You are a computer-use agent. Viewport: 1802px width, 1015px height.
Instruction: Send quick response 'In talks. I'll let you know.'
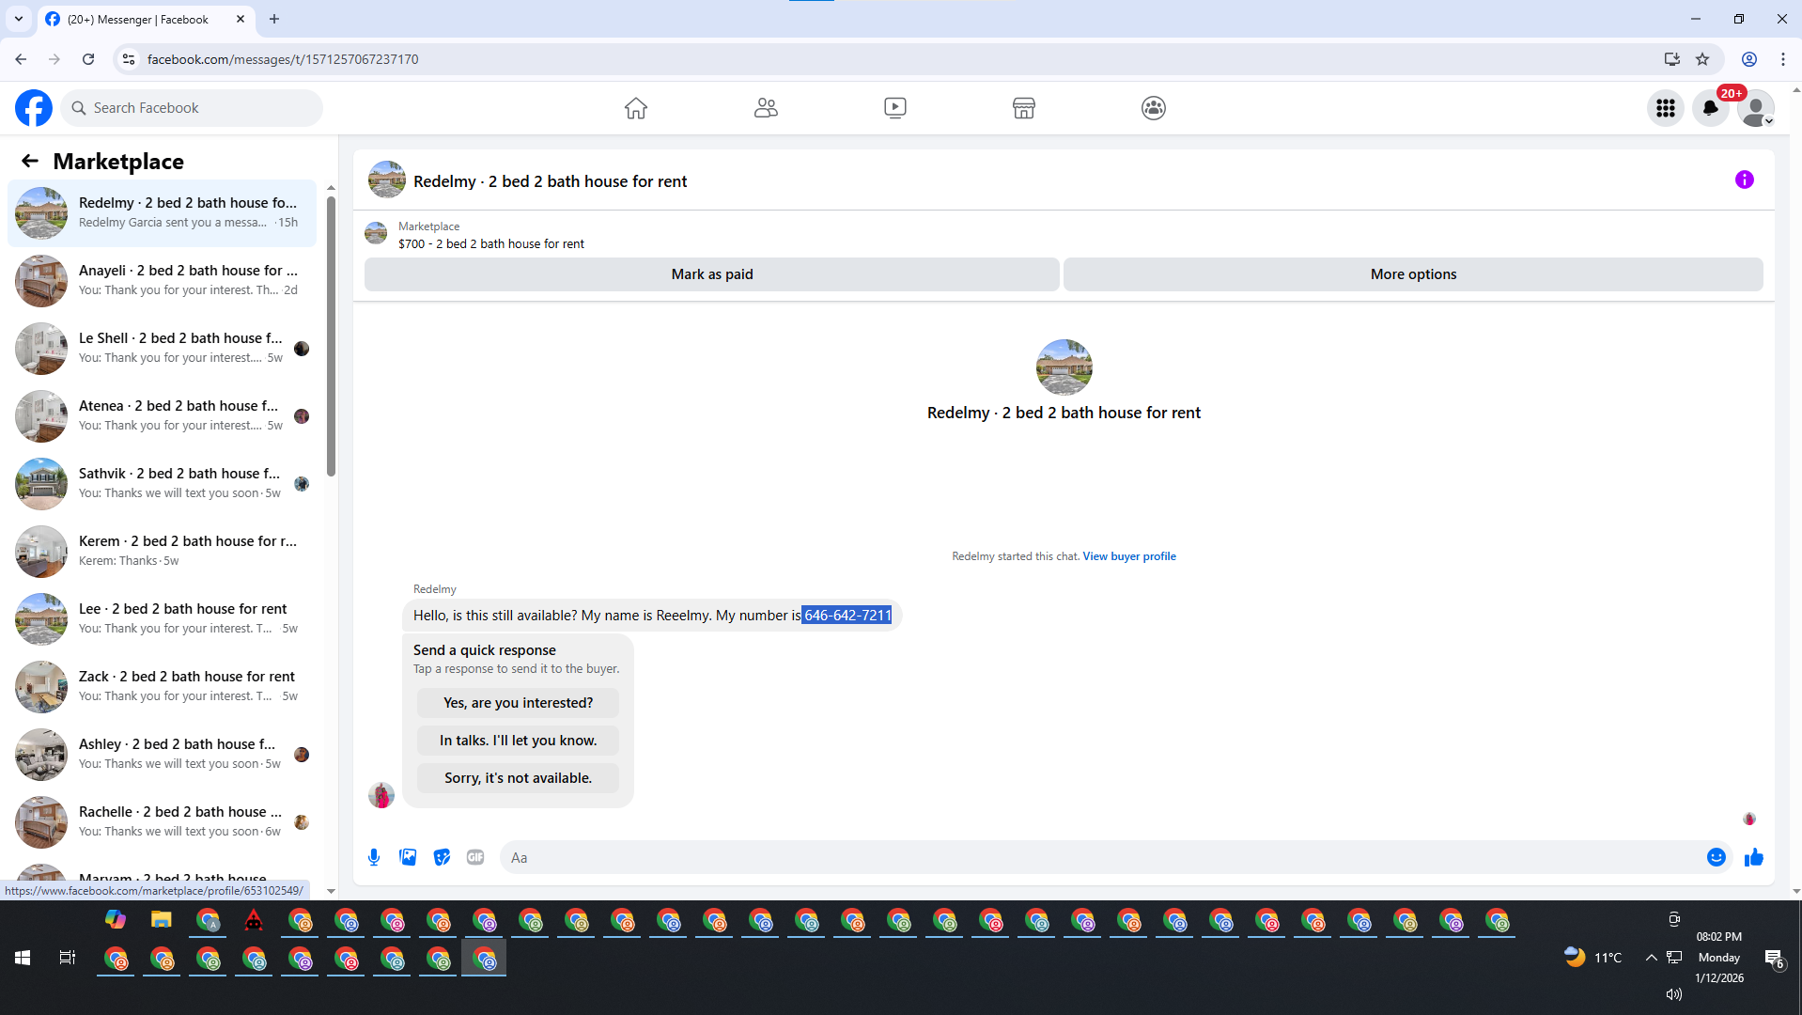518,741
